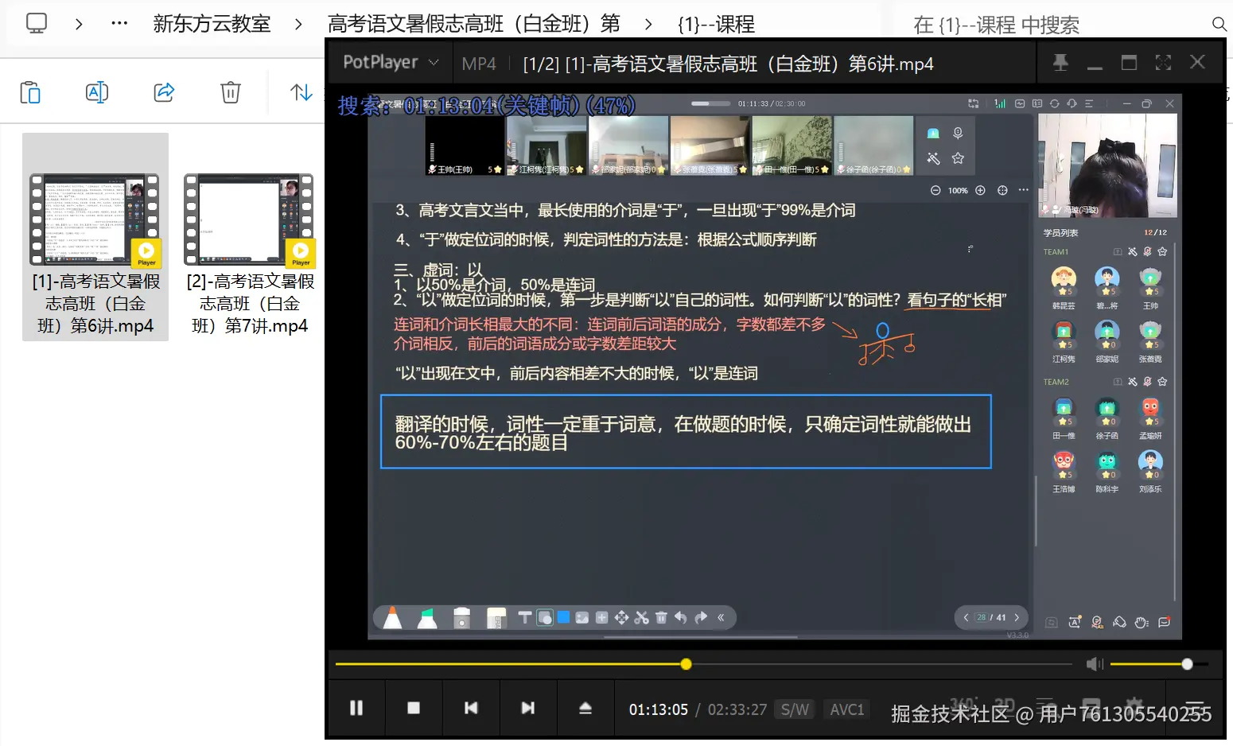Expand the chevron after the monitor icon
The height and width of the screenshot is (746, 1233).
(79, 24)
